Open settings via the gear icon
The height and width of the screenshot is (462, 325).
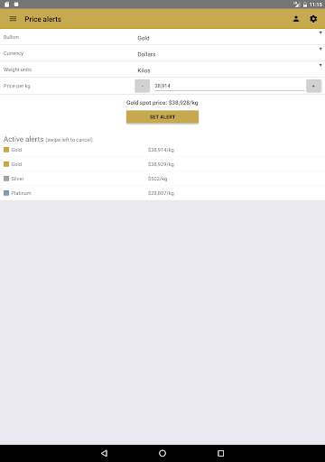click(313, 19)
